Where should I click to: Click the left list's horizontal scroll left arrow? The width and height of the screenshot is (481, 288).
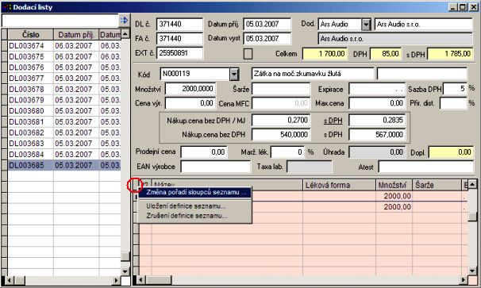pos(10,280)
